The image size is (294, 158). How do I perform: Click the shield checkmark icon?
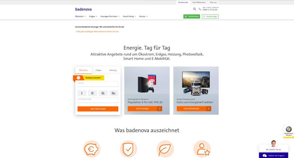128,149
